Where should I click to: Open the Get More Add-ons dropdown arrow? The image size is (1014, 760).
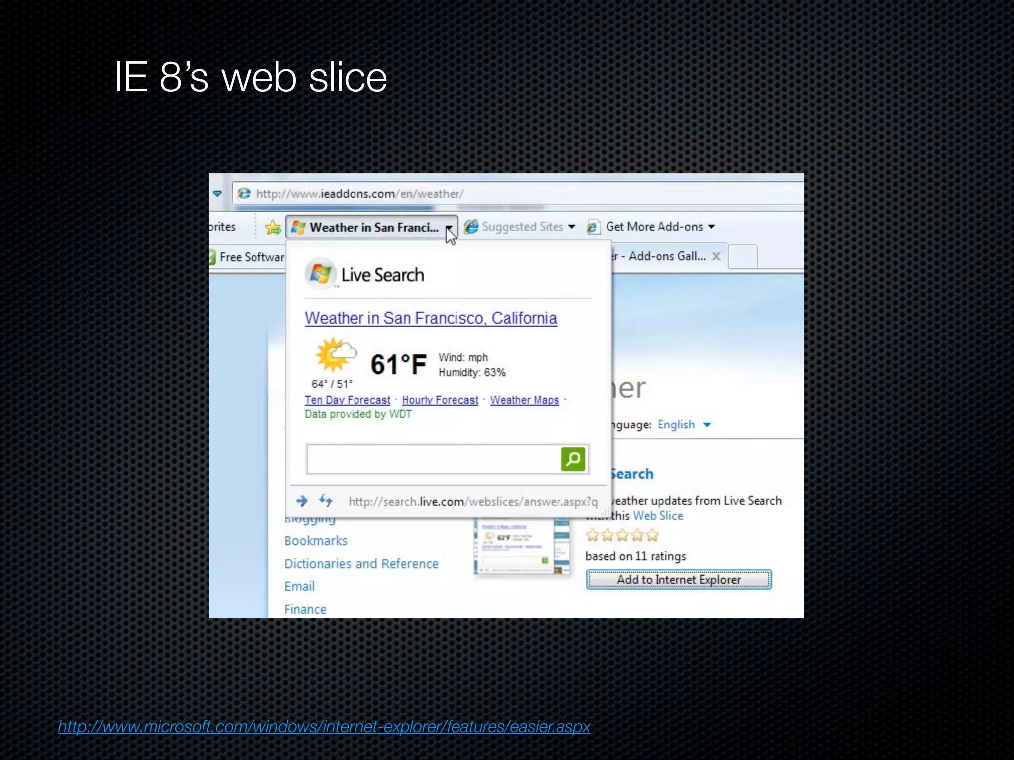click(x=711, y=227)
